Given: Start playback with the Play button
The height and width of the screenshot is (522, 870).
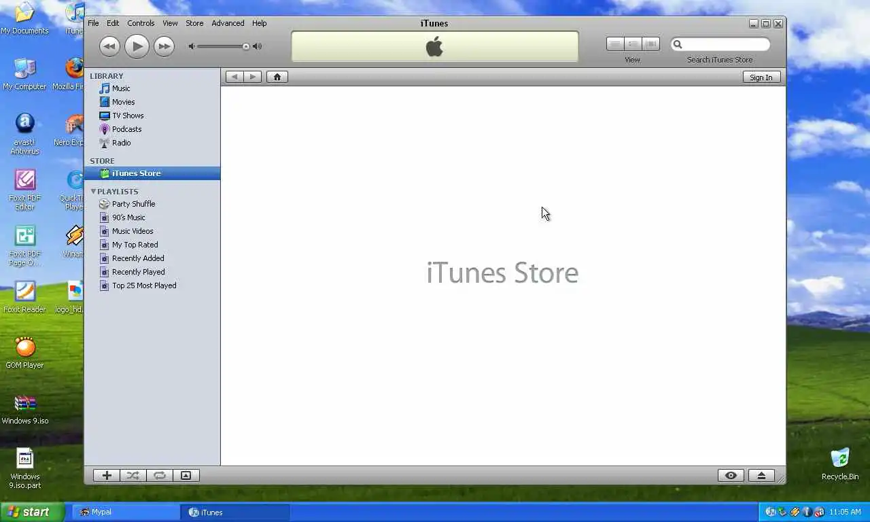Looking at the screenshot, I should click(137, 46).
